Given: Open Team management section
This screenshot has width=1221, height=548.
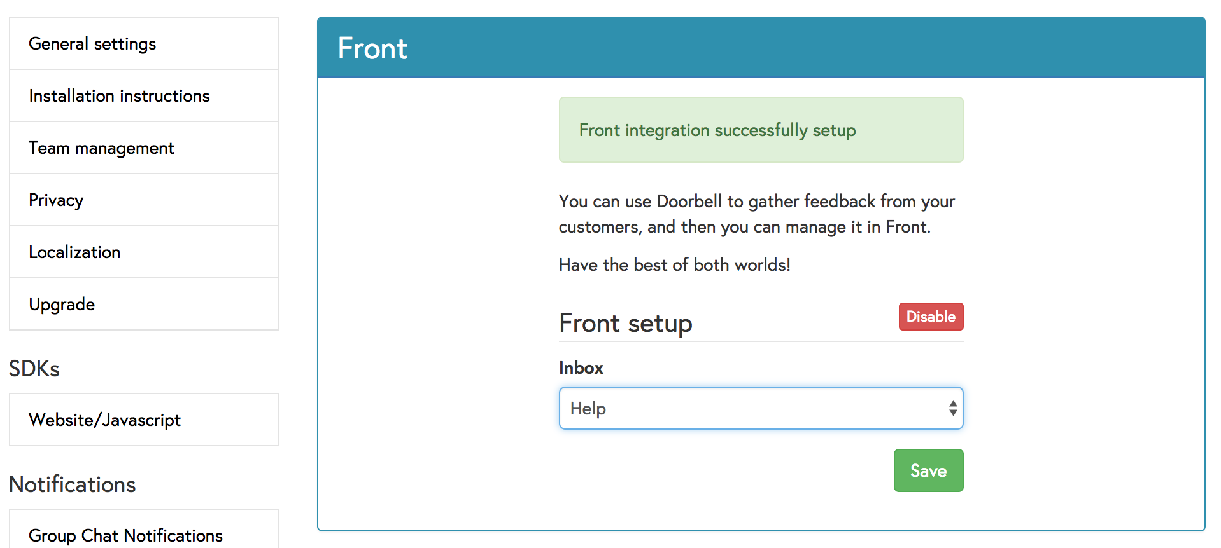Looking at the screenshot, I should click(x=144, y=148).
